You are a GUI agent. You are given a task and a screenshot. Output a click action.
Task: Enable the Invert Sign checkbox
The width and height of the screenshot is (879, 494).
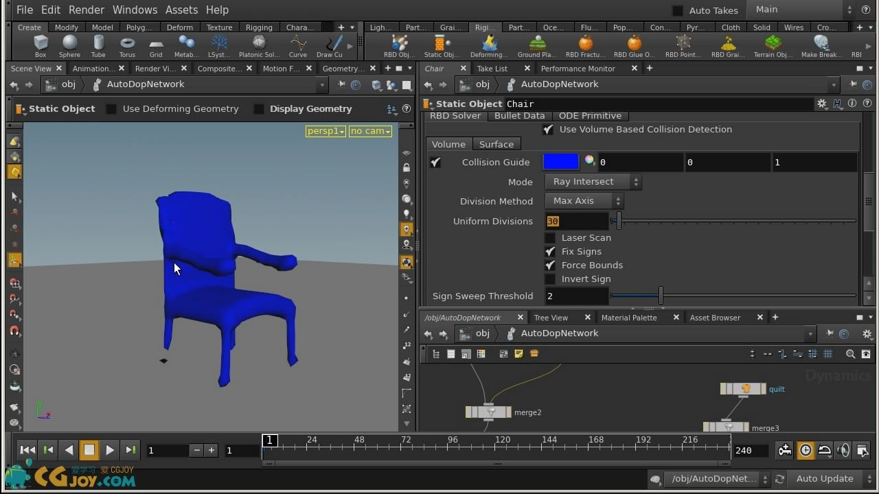point(550,279)
